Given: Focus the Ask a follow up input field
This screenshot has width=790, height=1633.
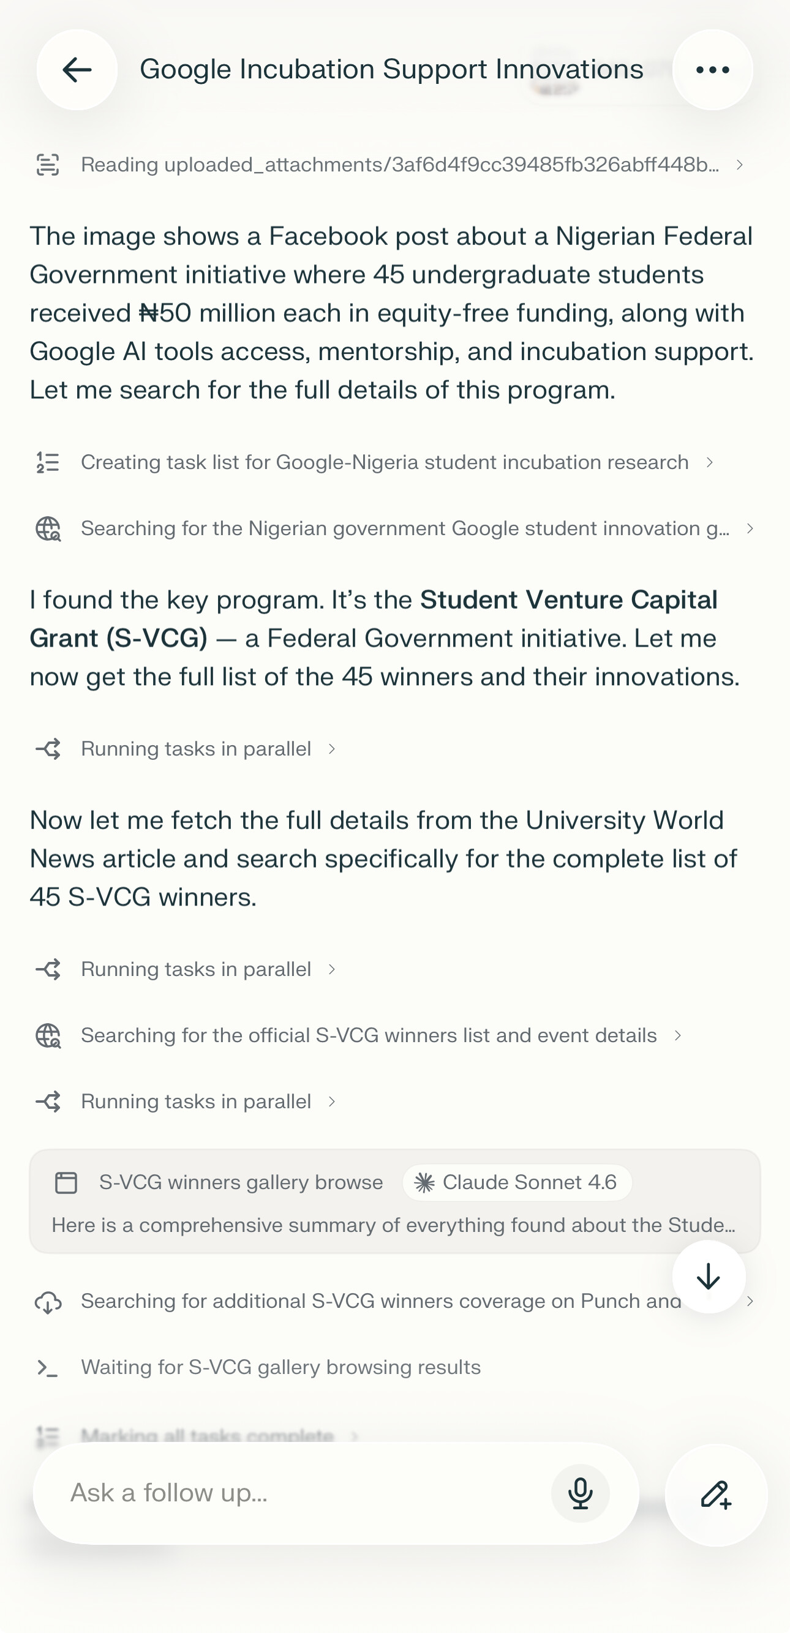Looking at the screenshot, I should (304, 1493).
